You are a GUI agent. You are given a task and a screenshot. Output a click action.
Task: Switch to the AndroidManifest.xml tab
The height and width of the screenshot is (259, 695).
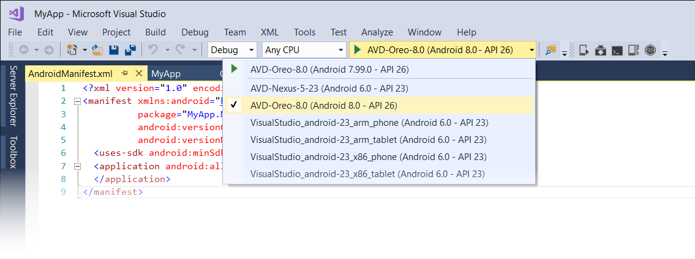coord(70,73)
